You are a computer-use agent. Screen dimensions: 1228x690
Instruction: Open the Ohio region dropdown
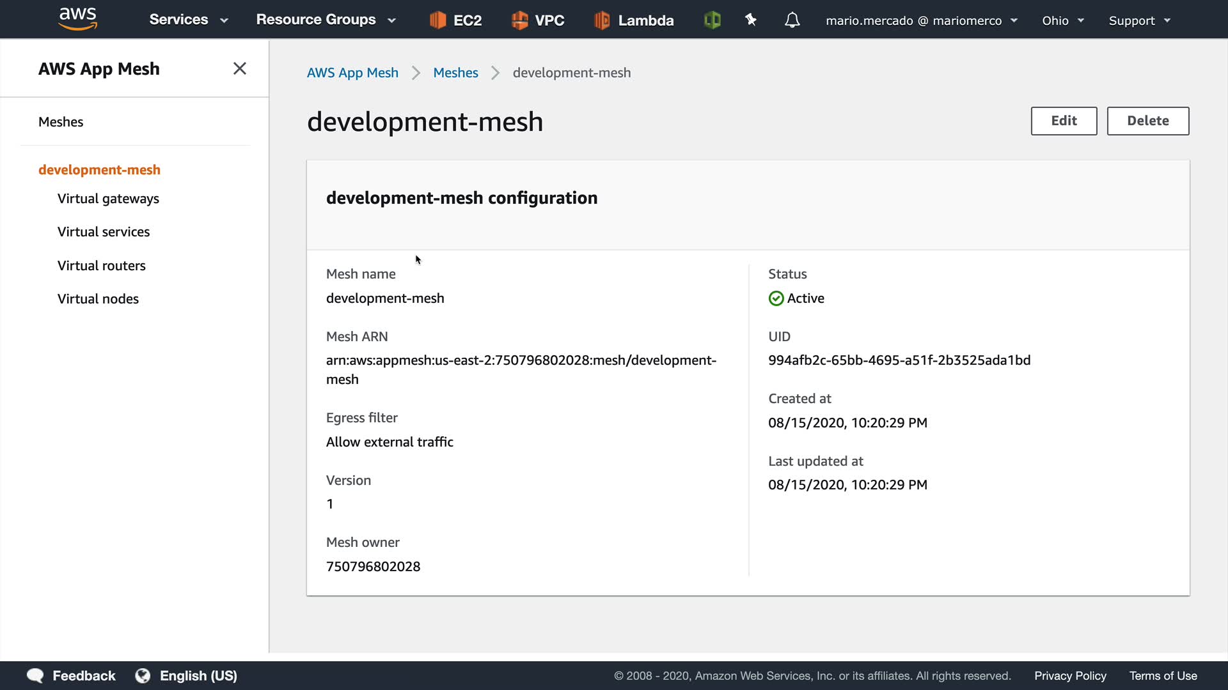point(1062,20)
